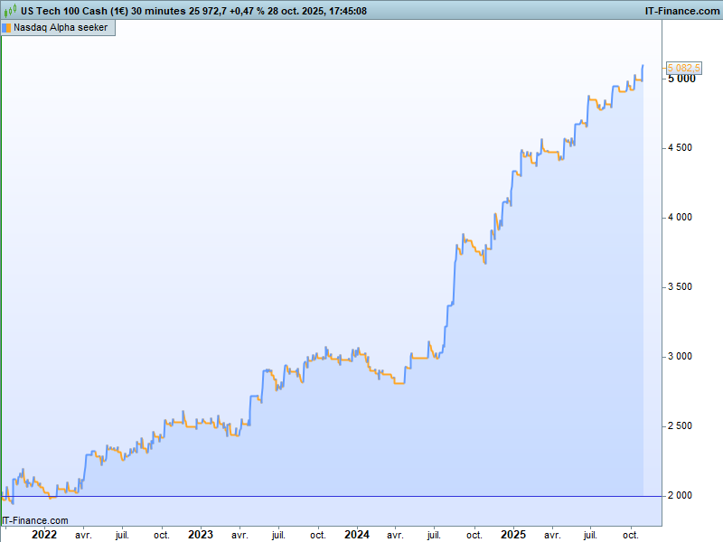Click the latest equity curve point at top right
Screen dimensions: 723x542
click(x=643, y=66)
